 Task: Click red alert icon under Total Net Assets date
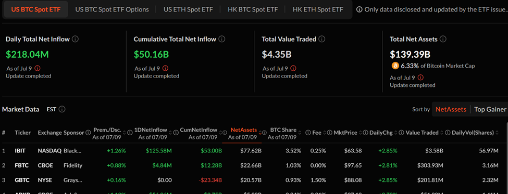pos(421,77)
